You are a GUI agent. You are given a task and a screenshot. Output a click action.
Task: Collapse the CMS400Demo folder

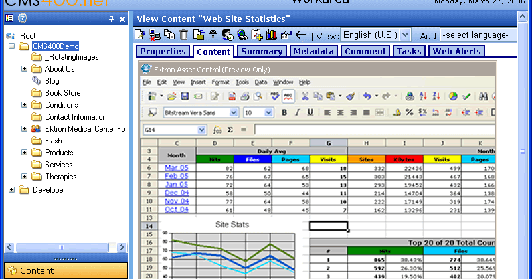click(11, 46)
